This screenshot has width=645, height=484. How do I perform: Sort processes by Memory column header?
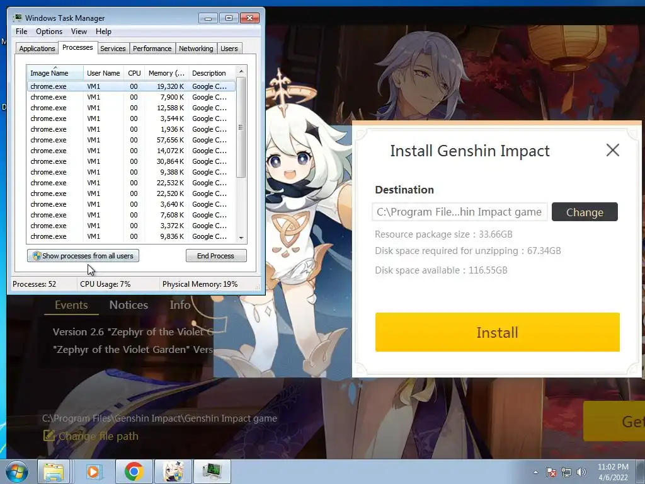click(x=166, y=73)
